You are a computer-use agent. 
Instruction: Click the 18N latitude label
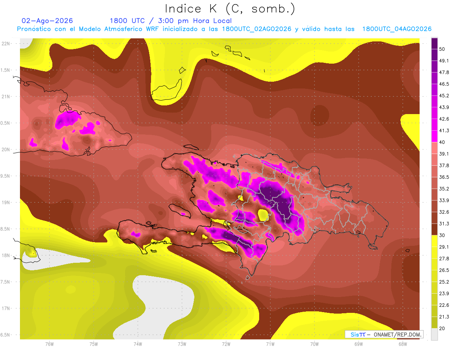pyautogui.click(x=6, y=255)
